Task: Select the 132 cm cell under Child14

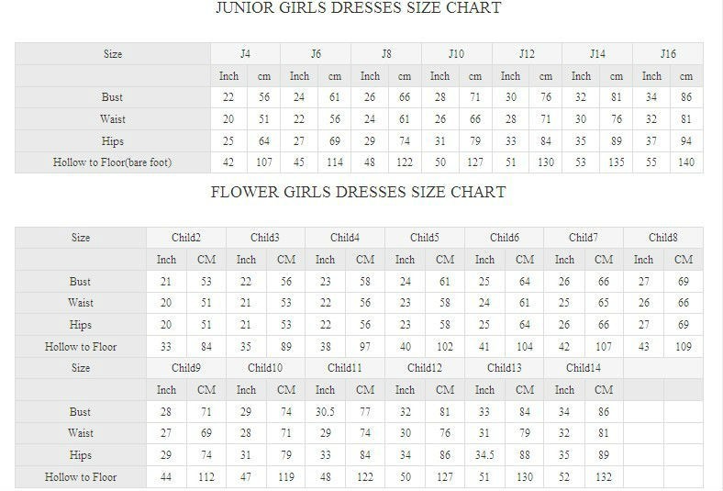Action: click(x=604, y=477)
